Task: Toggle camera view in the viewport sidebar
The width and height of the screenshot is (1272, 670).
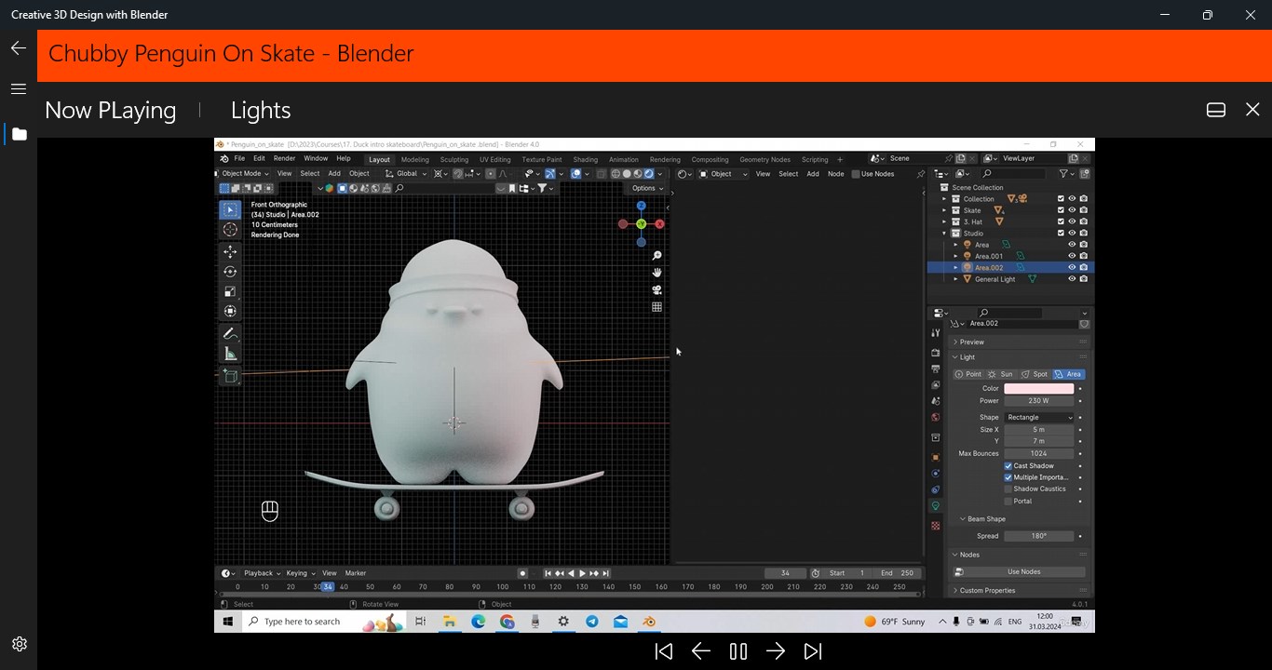Action: click(x=656, y=290)
